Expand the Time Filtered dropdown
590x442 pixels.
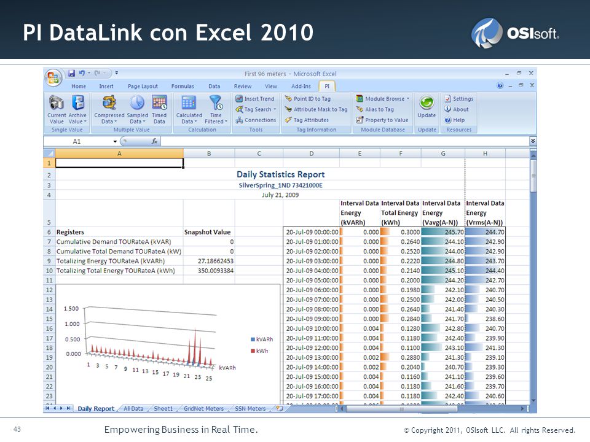226,122
